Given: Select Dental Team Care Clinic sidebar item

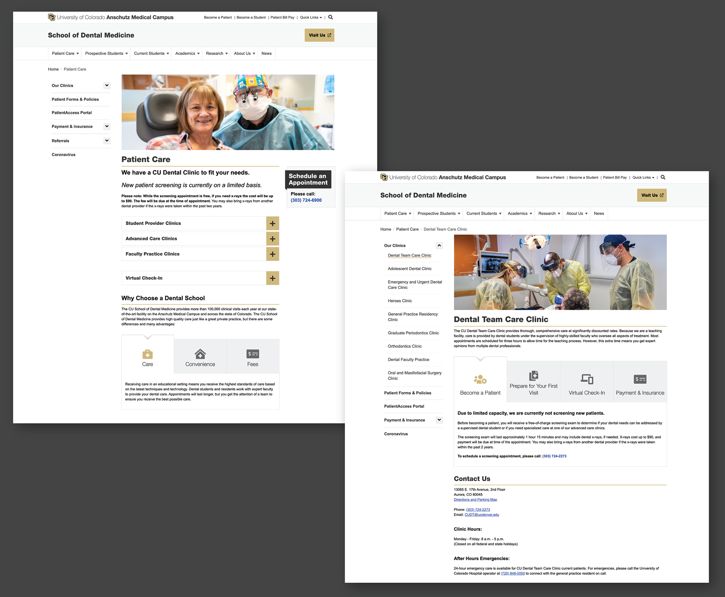Looking at the screenshot, I should (409, 256).
